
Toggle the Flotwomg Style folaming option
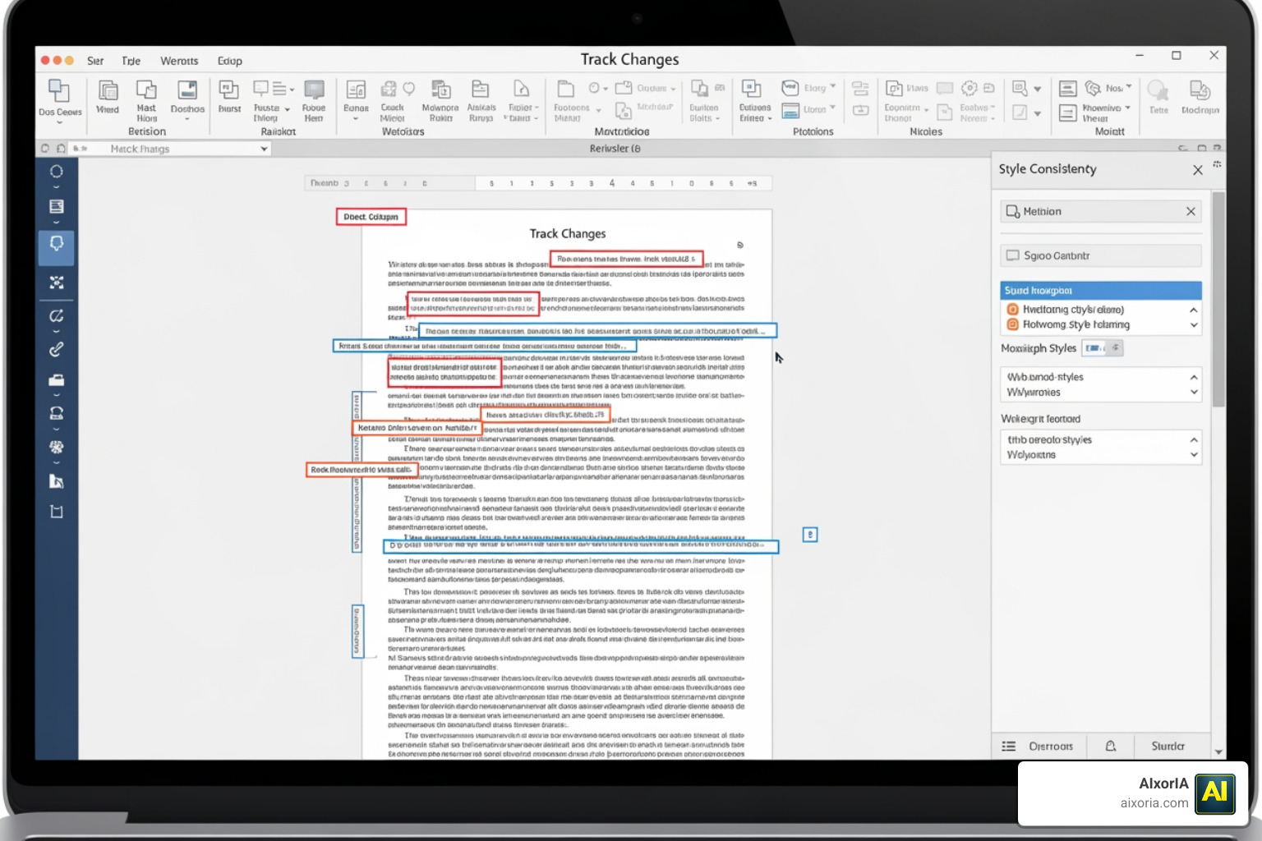[1012, 324]
